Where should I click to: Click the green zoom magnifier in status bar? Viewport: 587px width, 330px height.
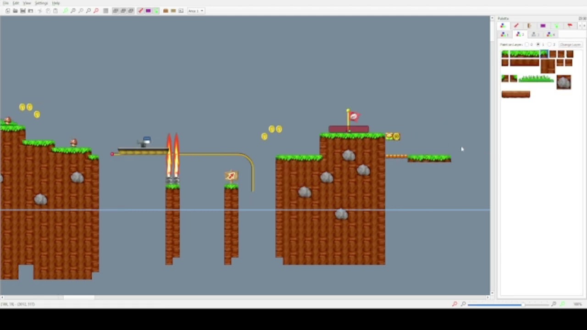563,304
